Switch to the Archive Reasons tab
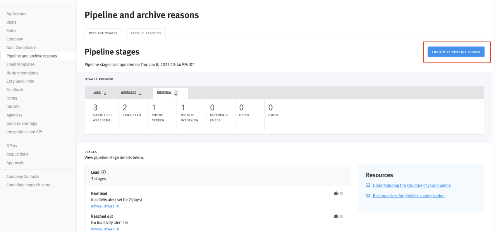495x232 pixels. pyautogui.click(x=146, y=33)
